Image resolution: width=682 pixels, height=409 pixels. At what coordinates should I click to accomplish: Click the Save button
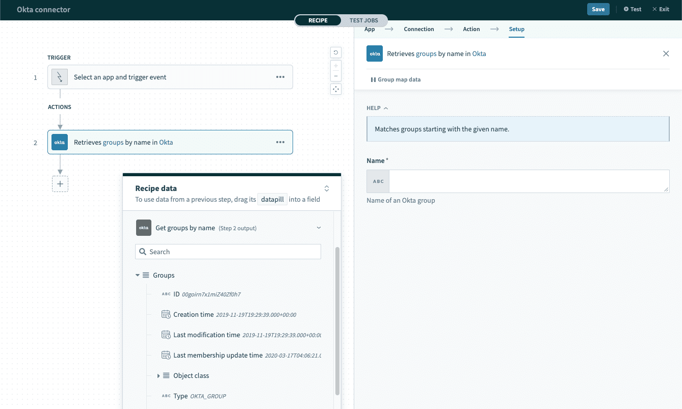598,9
